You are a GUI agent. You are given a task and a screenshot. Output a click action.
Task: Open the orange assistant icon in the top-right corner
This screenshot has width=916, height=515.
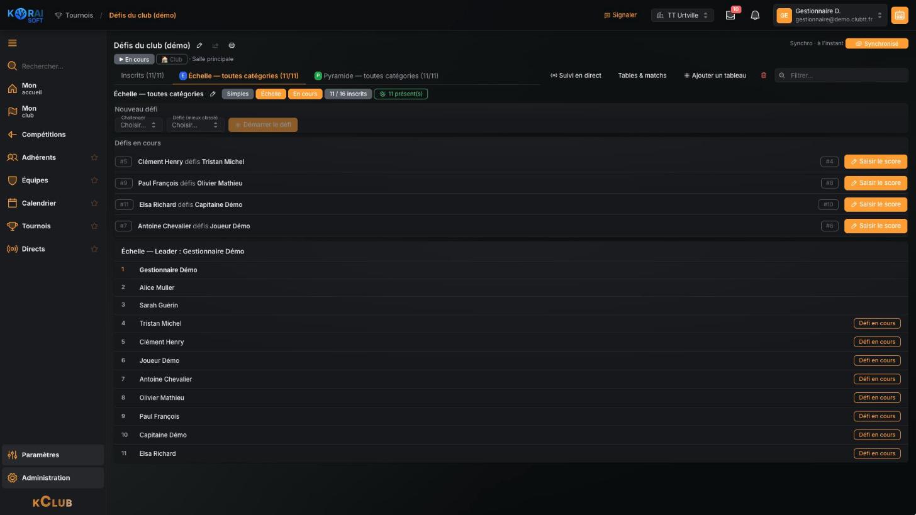tap(899, 15)
